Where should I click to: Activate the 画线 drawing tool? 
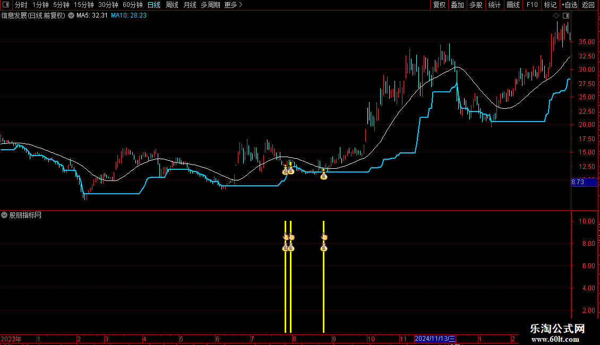pyautogui.click(x=513, y=5)
